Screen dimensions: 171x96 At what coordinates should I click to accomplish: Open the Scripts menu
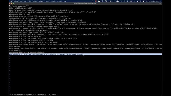41,1
